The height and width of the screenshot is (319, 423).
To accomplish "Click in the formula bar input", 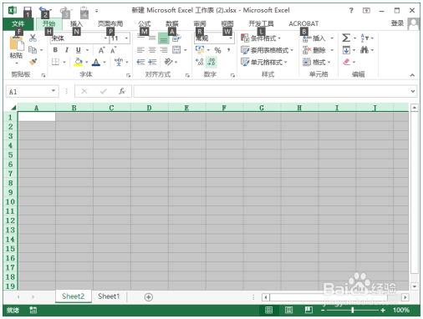I will tap(271, 91).
